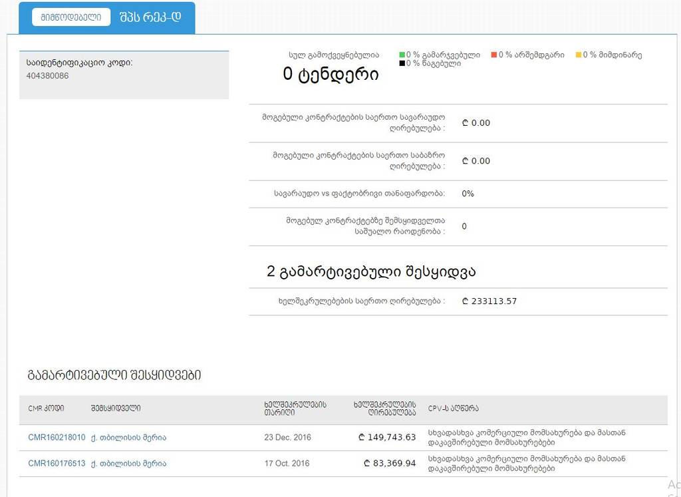Open ქ. თბილისის მერია in the CMR160218010 row
Viewport: 681px width, 497px height.
point(128,438)
